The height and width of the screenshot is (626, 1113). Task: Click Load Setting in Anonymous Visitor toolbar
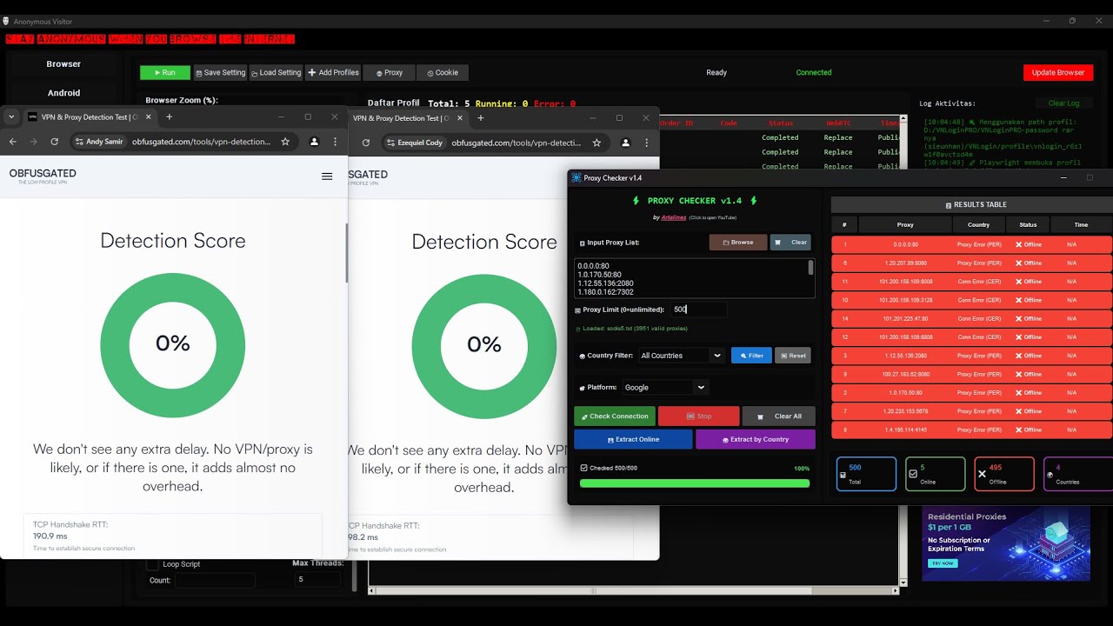(277, 73)
